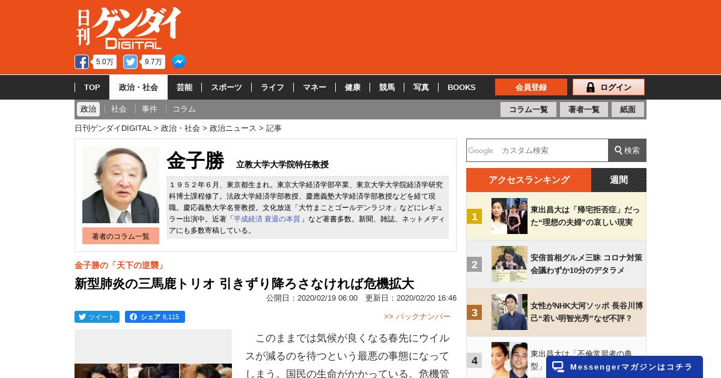Click the Messenger chat bubble icon
Image resolution: width=721 pixels, height=378 pixels.
[x=558, y=367]
